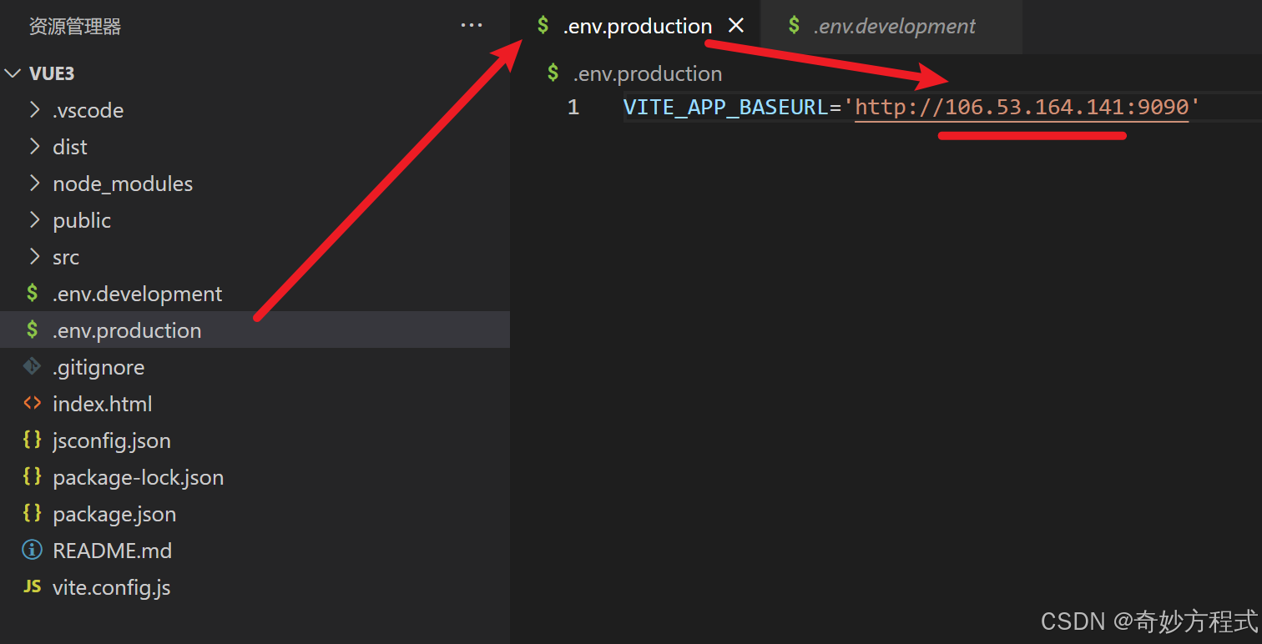This screenshot has height=644, width=1262.
Task: Click the braces icon beside jsconfig.json
Action: pyautogui.click(x=33, y=440)
